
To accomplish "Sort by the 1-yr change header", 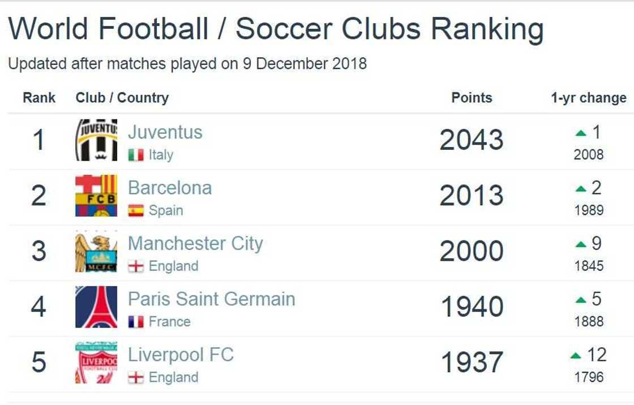I will 588,98.
